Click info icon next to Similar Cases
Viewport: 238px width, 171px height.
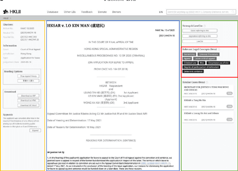pyautogui.click(x=207, y=82)
